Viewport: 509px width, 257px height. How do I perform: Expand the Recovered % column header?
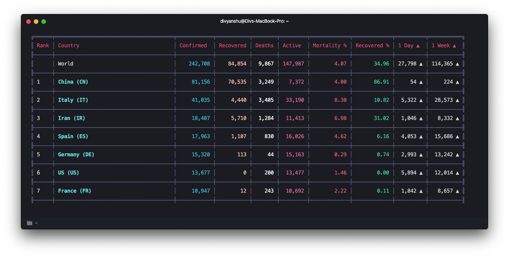(x=372, y=45)
